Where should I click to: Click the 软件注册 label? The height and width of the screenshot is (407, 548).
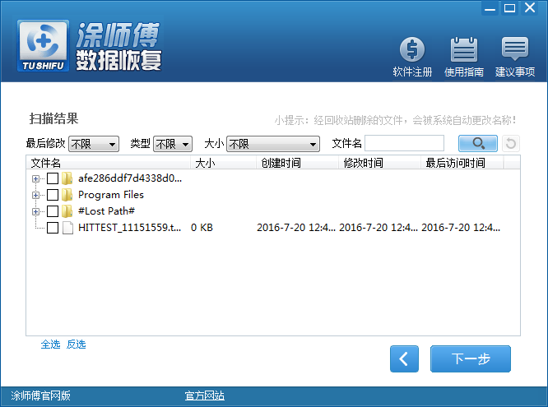pos(412,72)
